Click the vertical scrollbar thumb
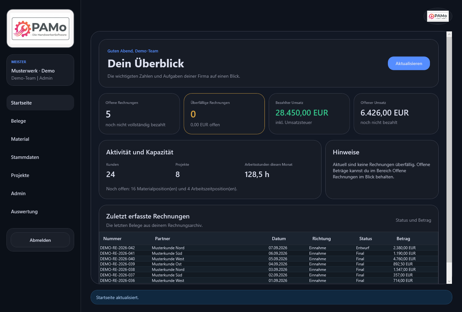Screen dimensions: 462x312 click(x=449, y=150)
